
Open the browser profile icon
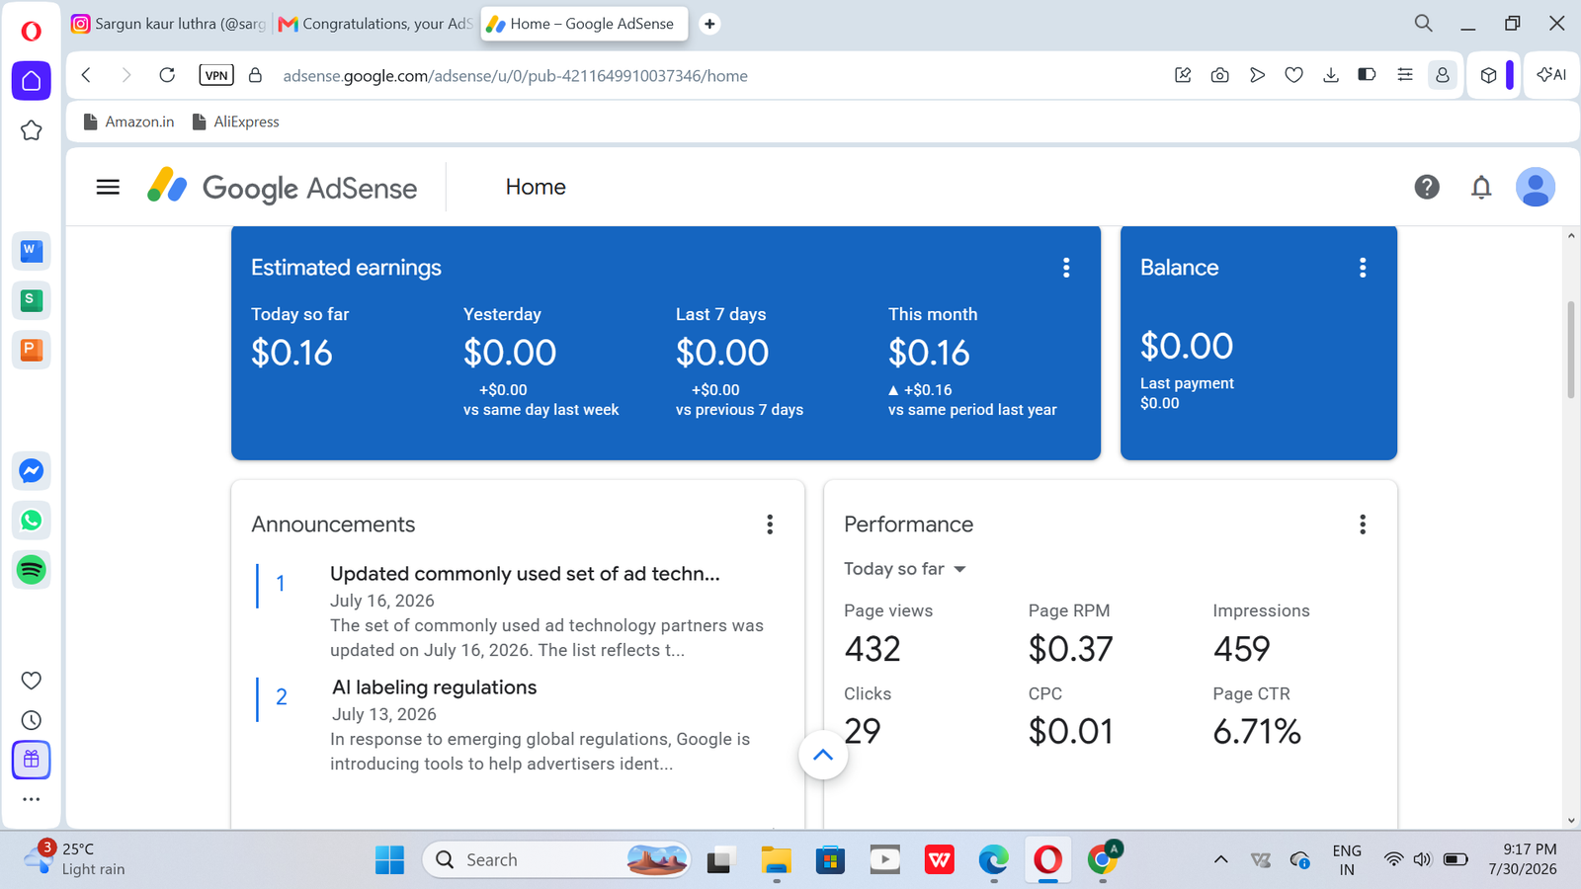pyautogui.click(x=1443, y=75)
